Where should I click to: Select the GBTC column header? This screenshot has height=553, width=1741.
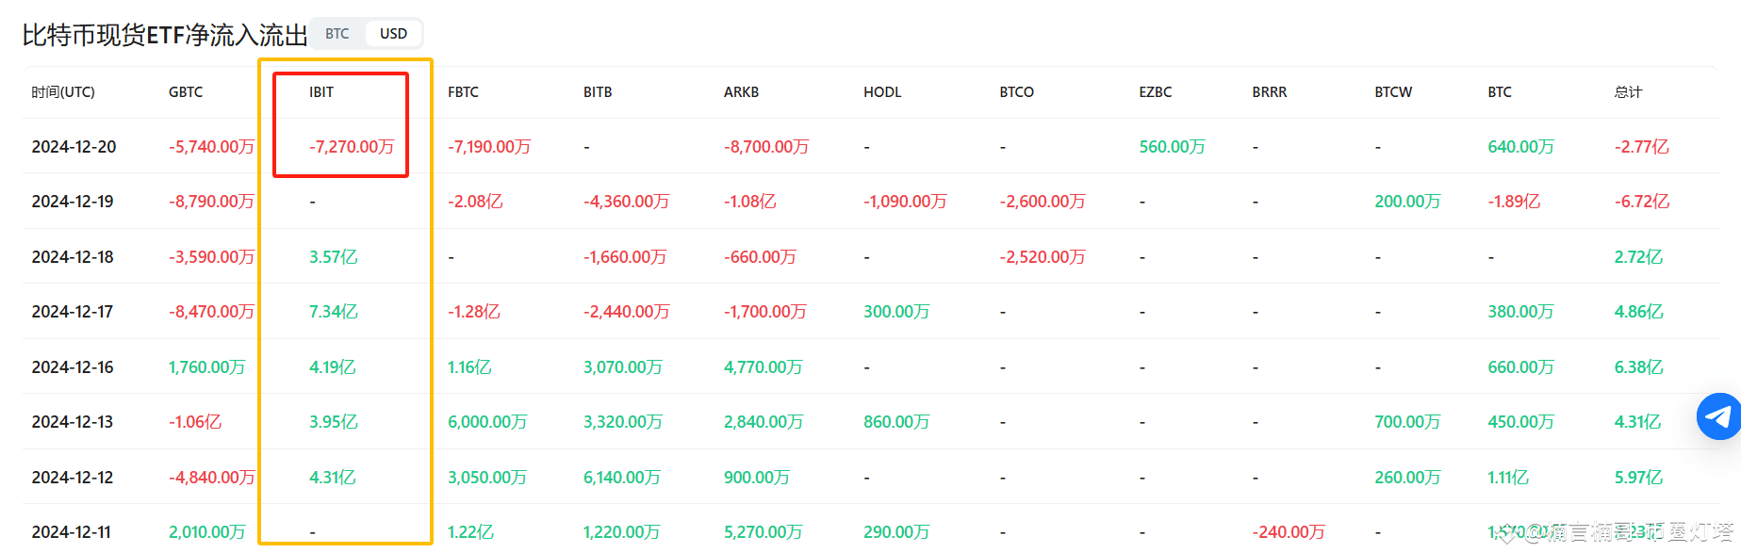tap(186, 92)
